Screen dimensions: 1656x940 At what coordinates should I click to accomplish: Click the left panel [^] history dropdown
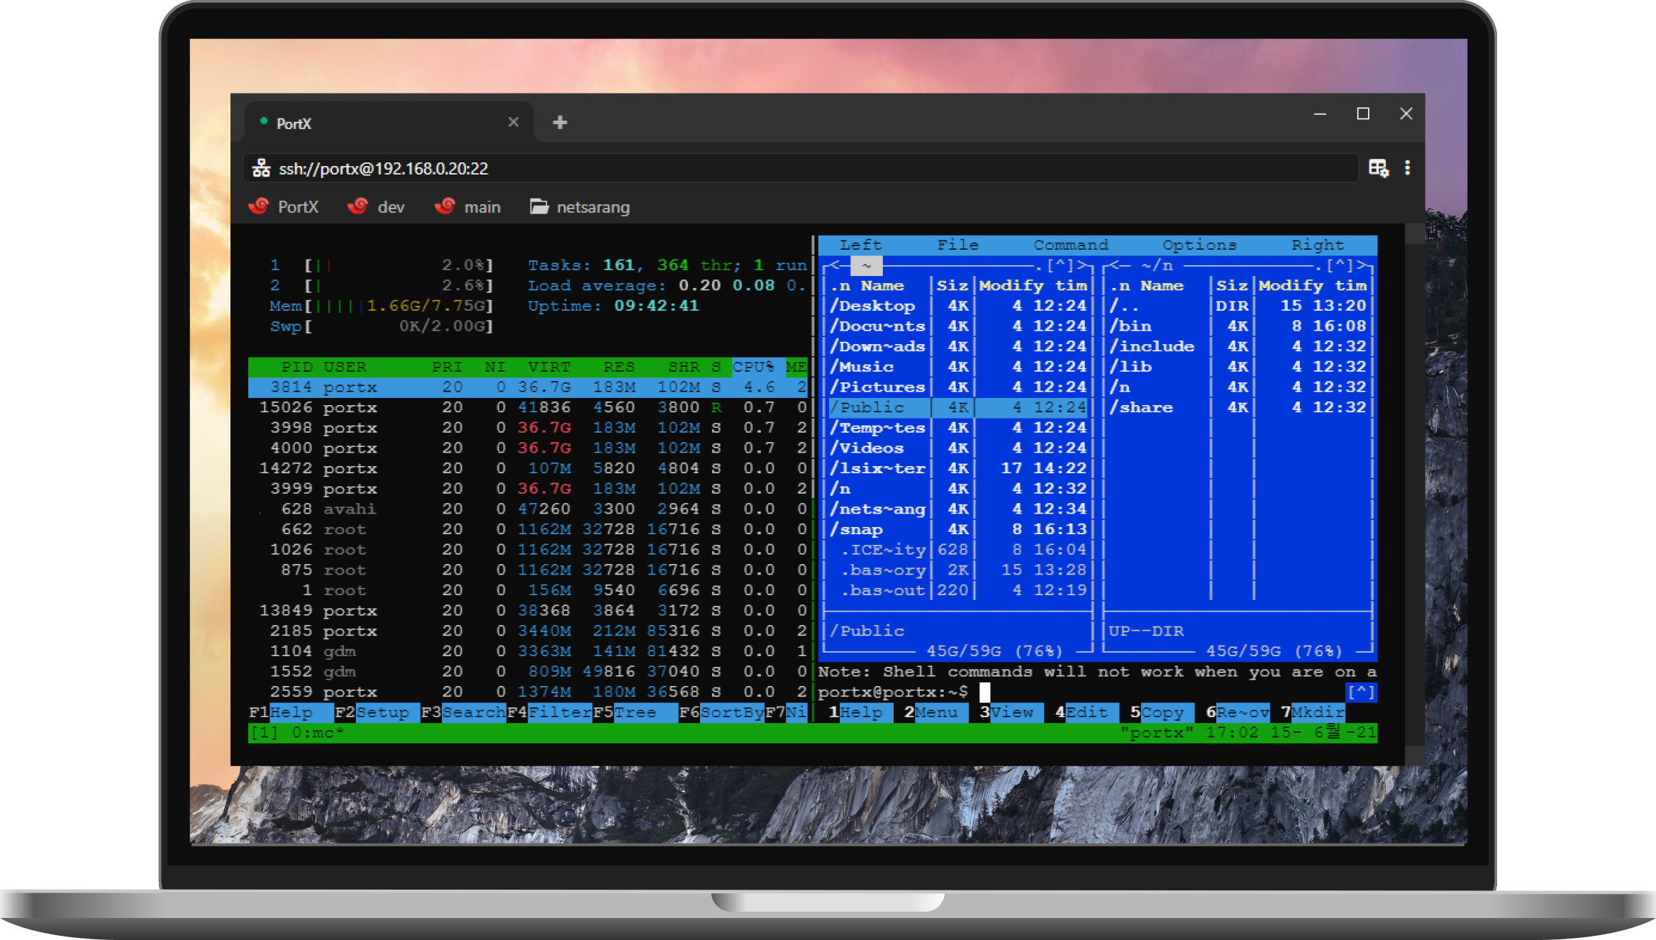[x=1060, y=265]
